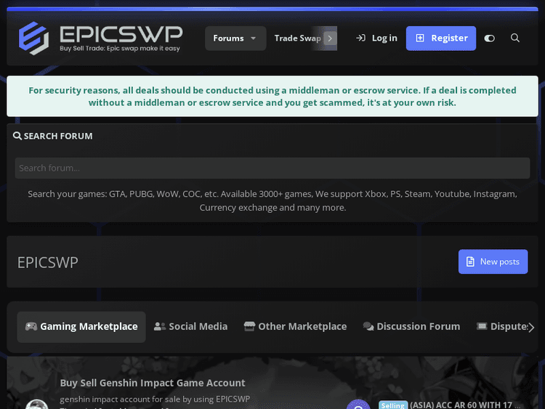Focus the Search forum input field

(x=272, y=169)
